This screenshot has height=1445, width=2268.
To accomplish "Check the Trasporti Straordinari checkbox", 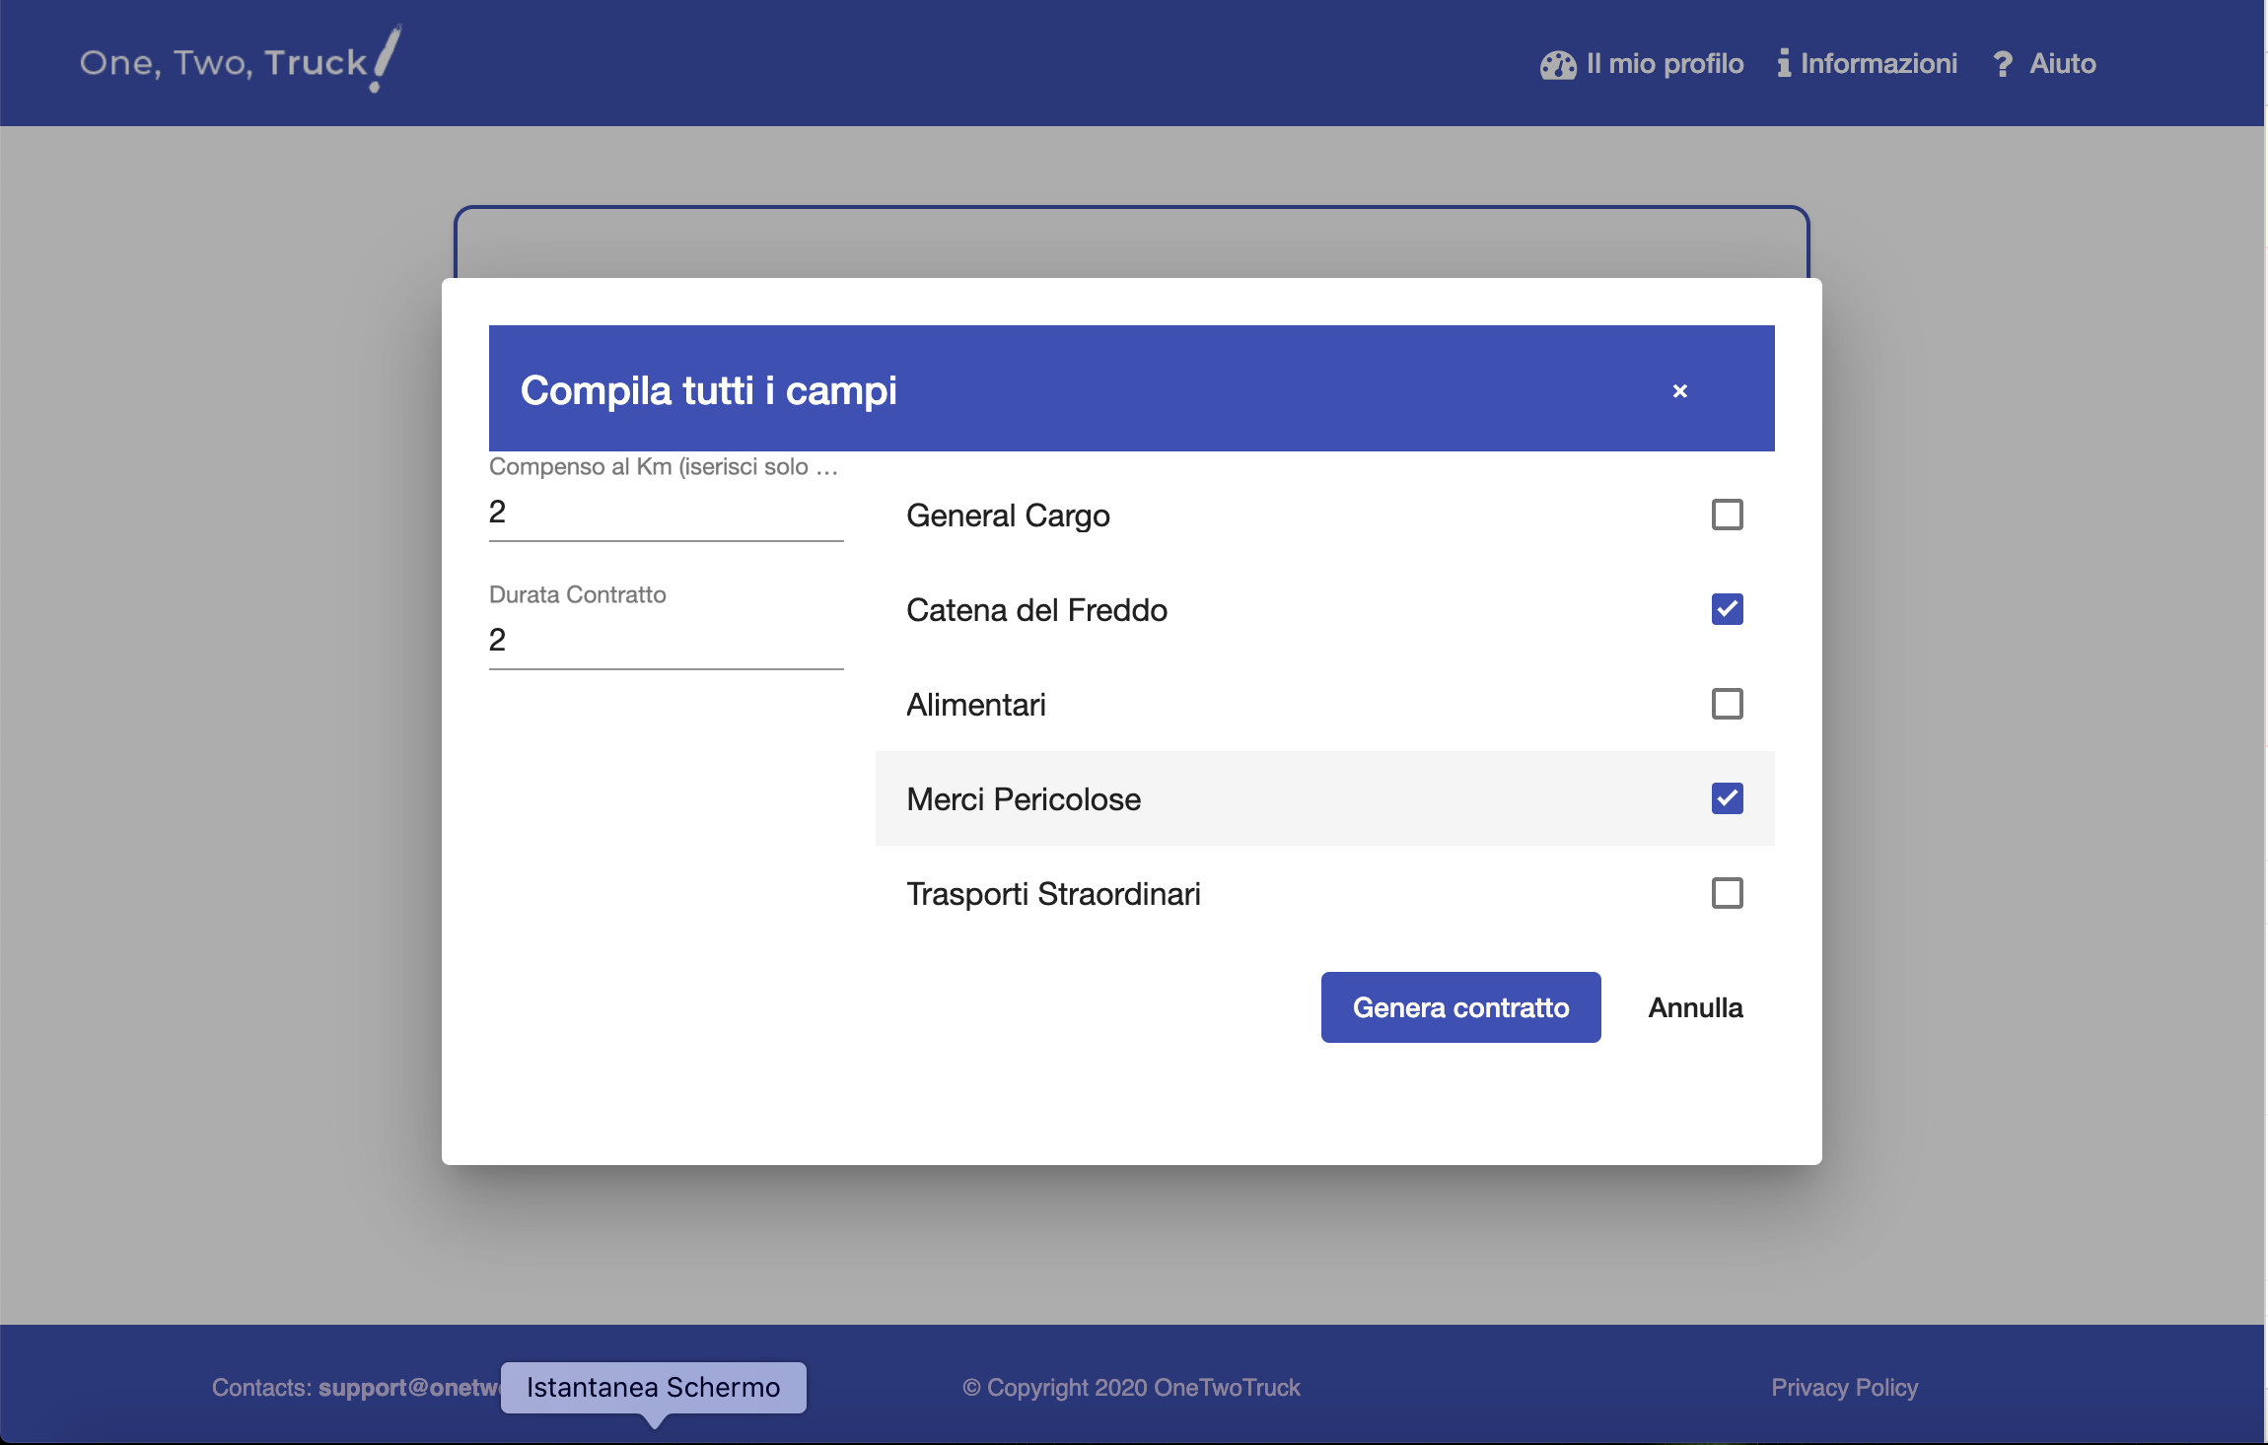I will [1727, 893].
